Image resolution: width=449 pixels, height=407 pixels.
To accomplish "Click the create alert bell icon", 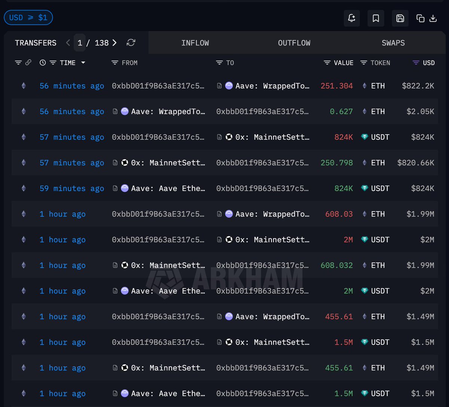I will [352, 18].
